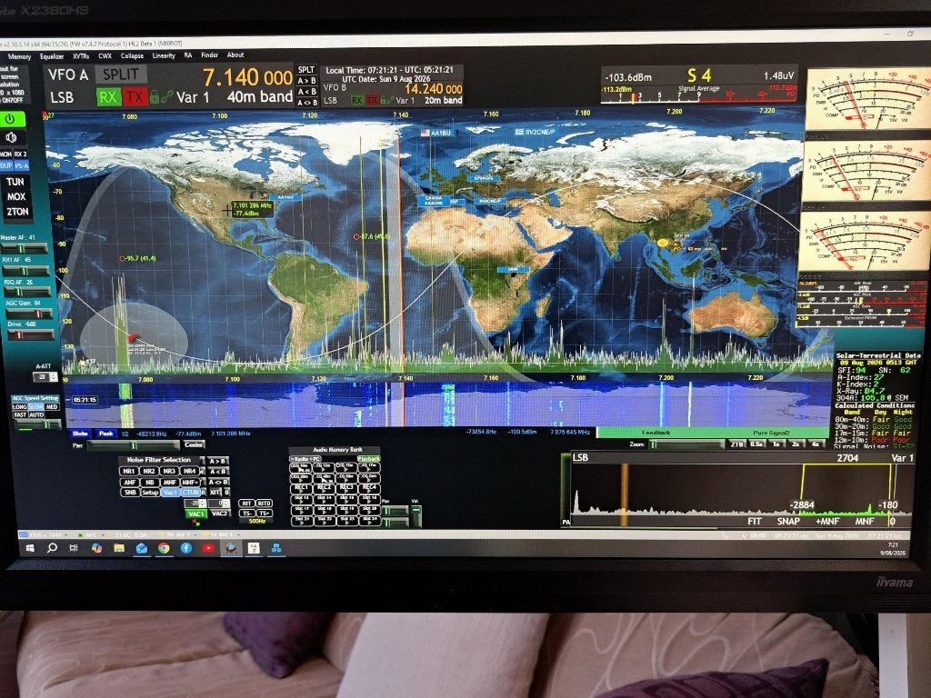Screen dimensions: 931x698
Task: Open the About menu
Action: [235, 55]
